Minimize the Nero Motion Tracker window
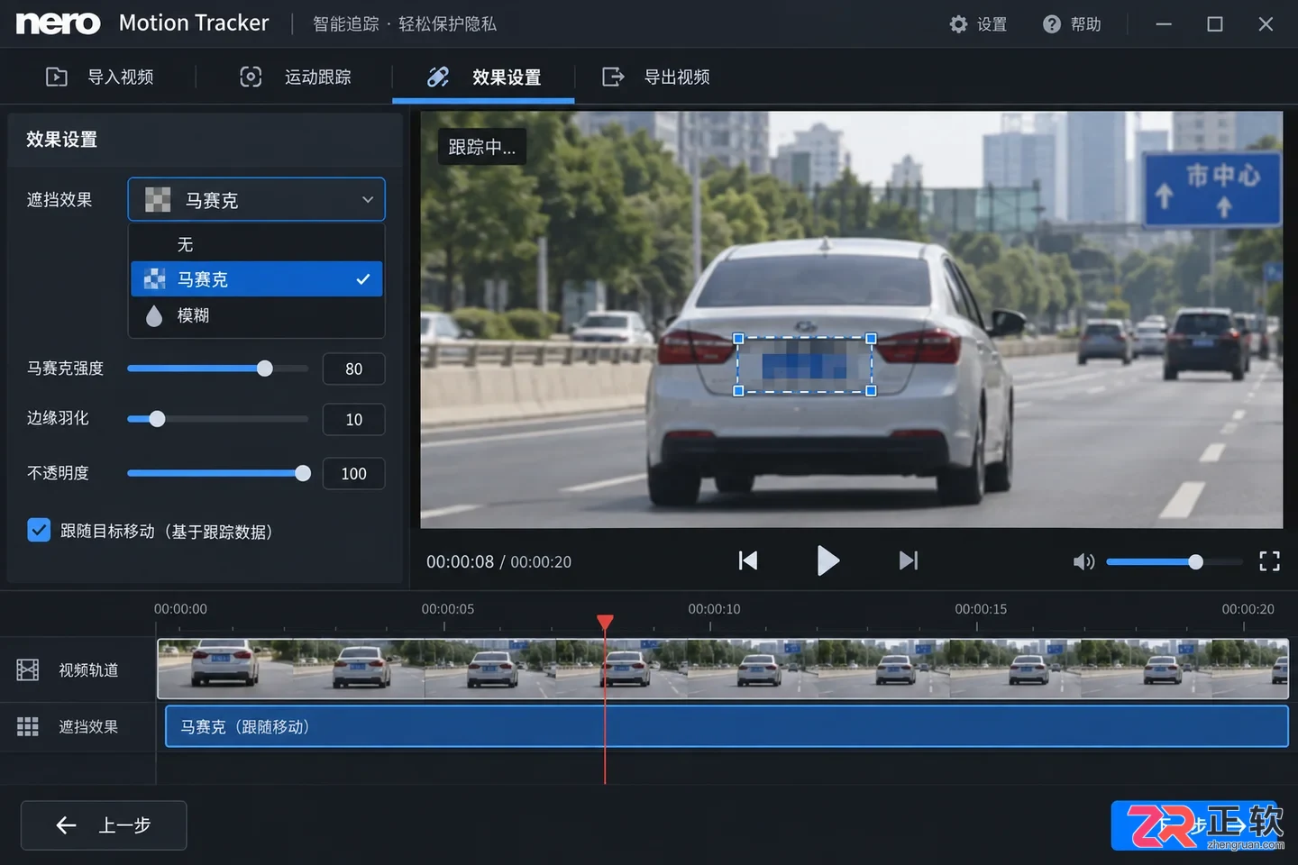Screen dimensions: 1298x865 (1164, 24)
